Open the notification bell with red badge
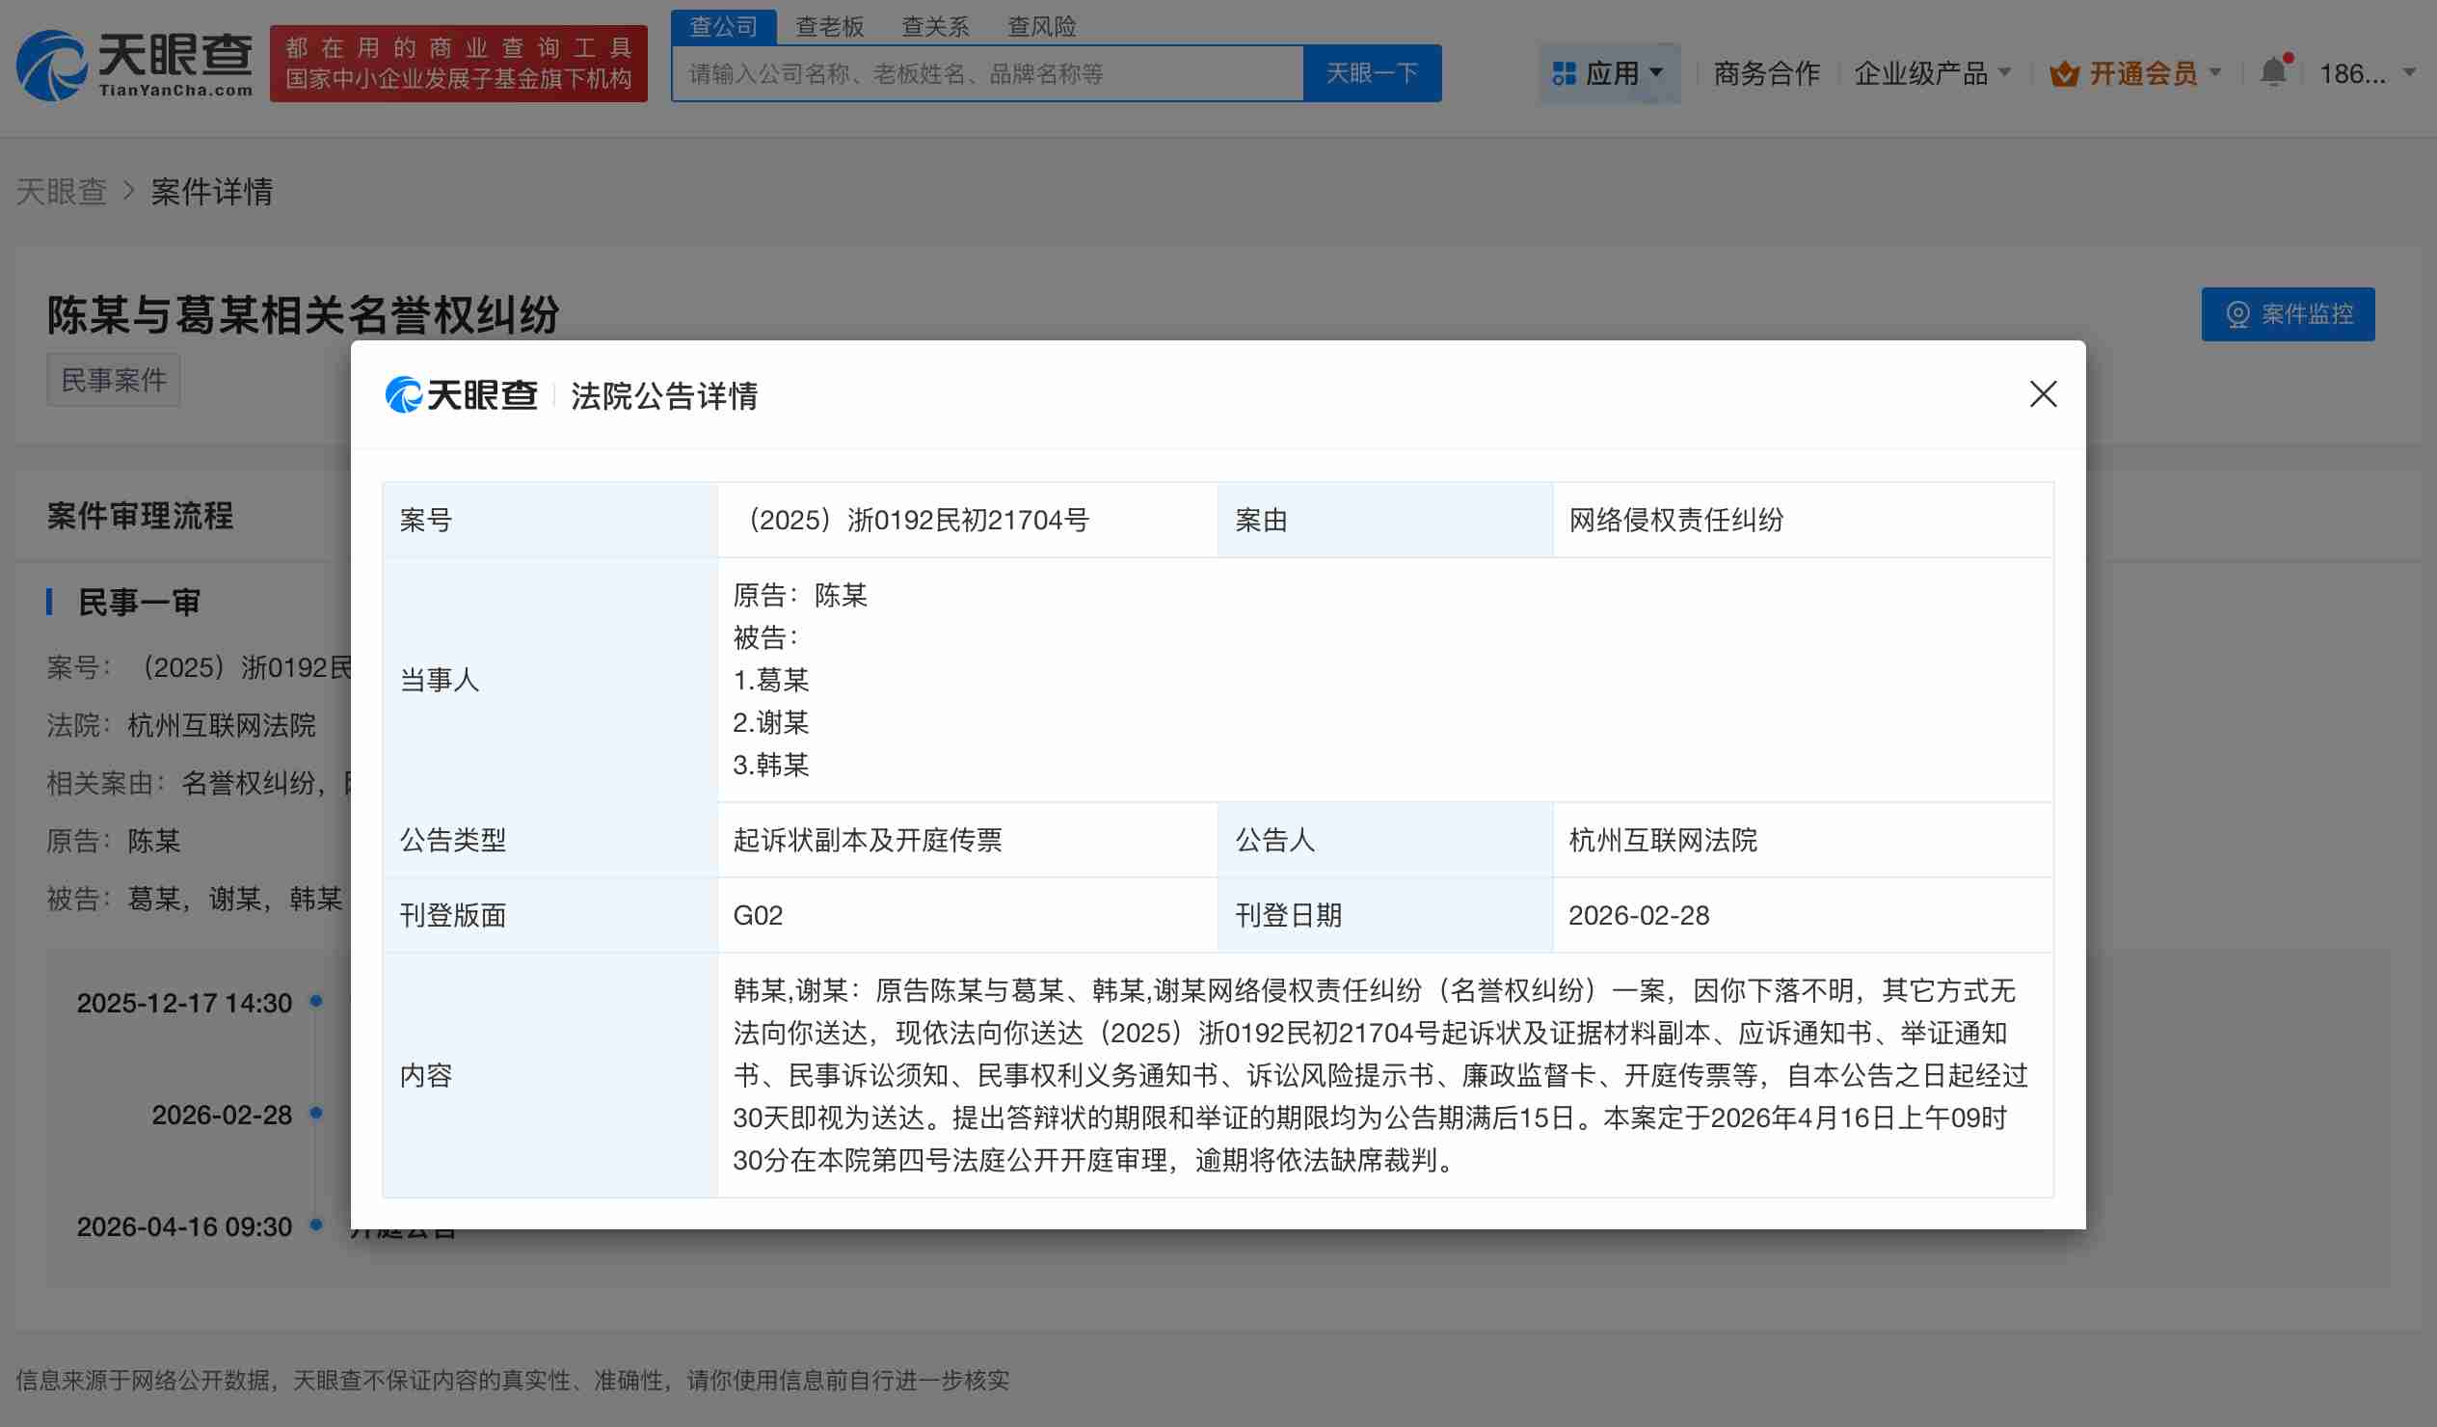Viewport: 2437px width, 1427px height. 2274,70
